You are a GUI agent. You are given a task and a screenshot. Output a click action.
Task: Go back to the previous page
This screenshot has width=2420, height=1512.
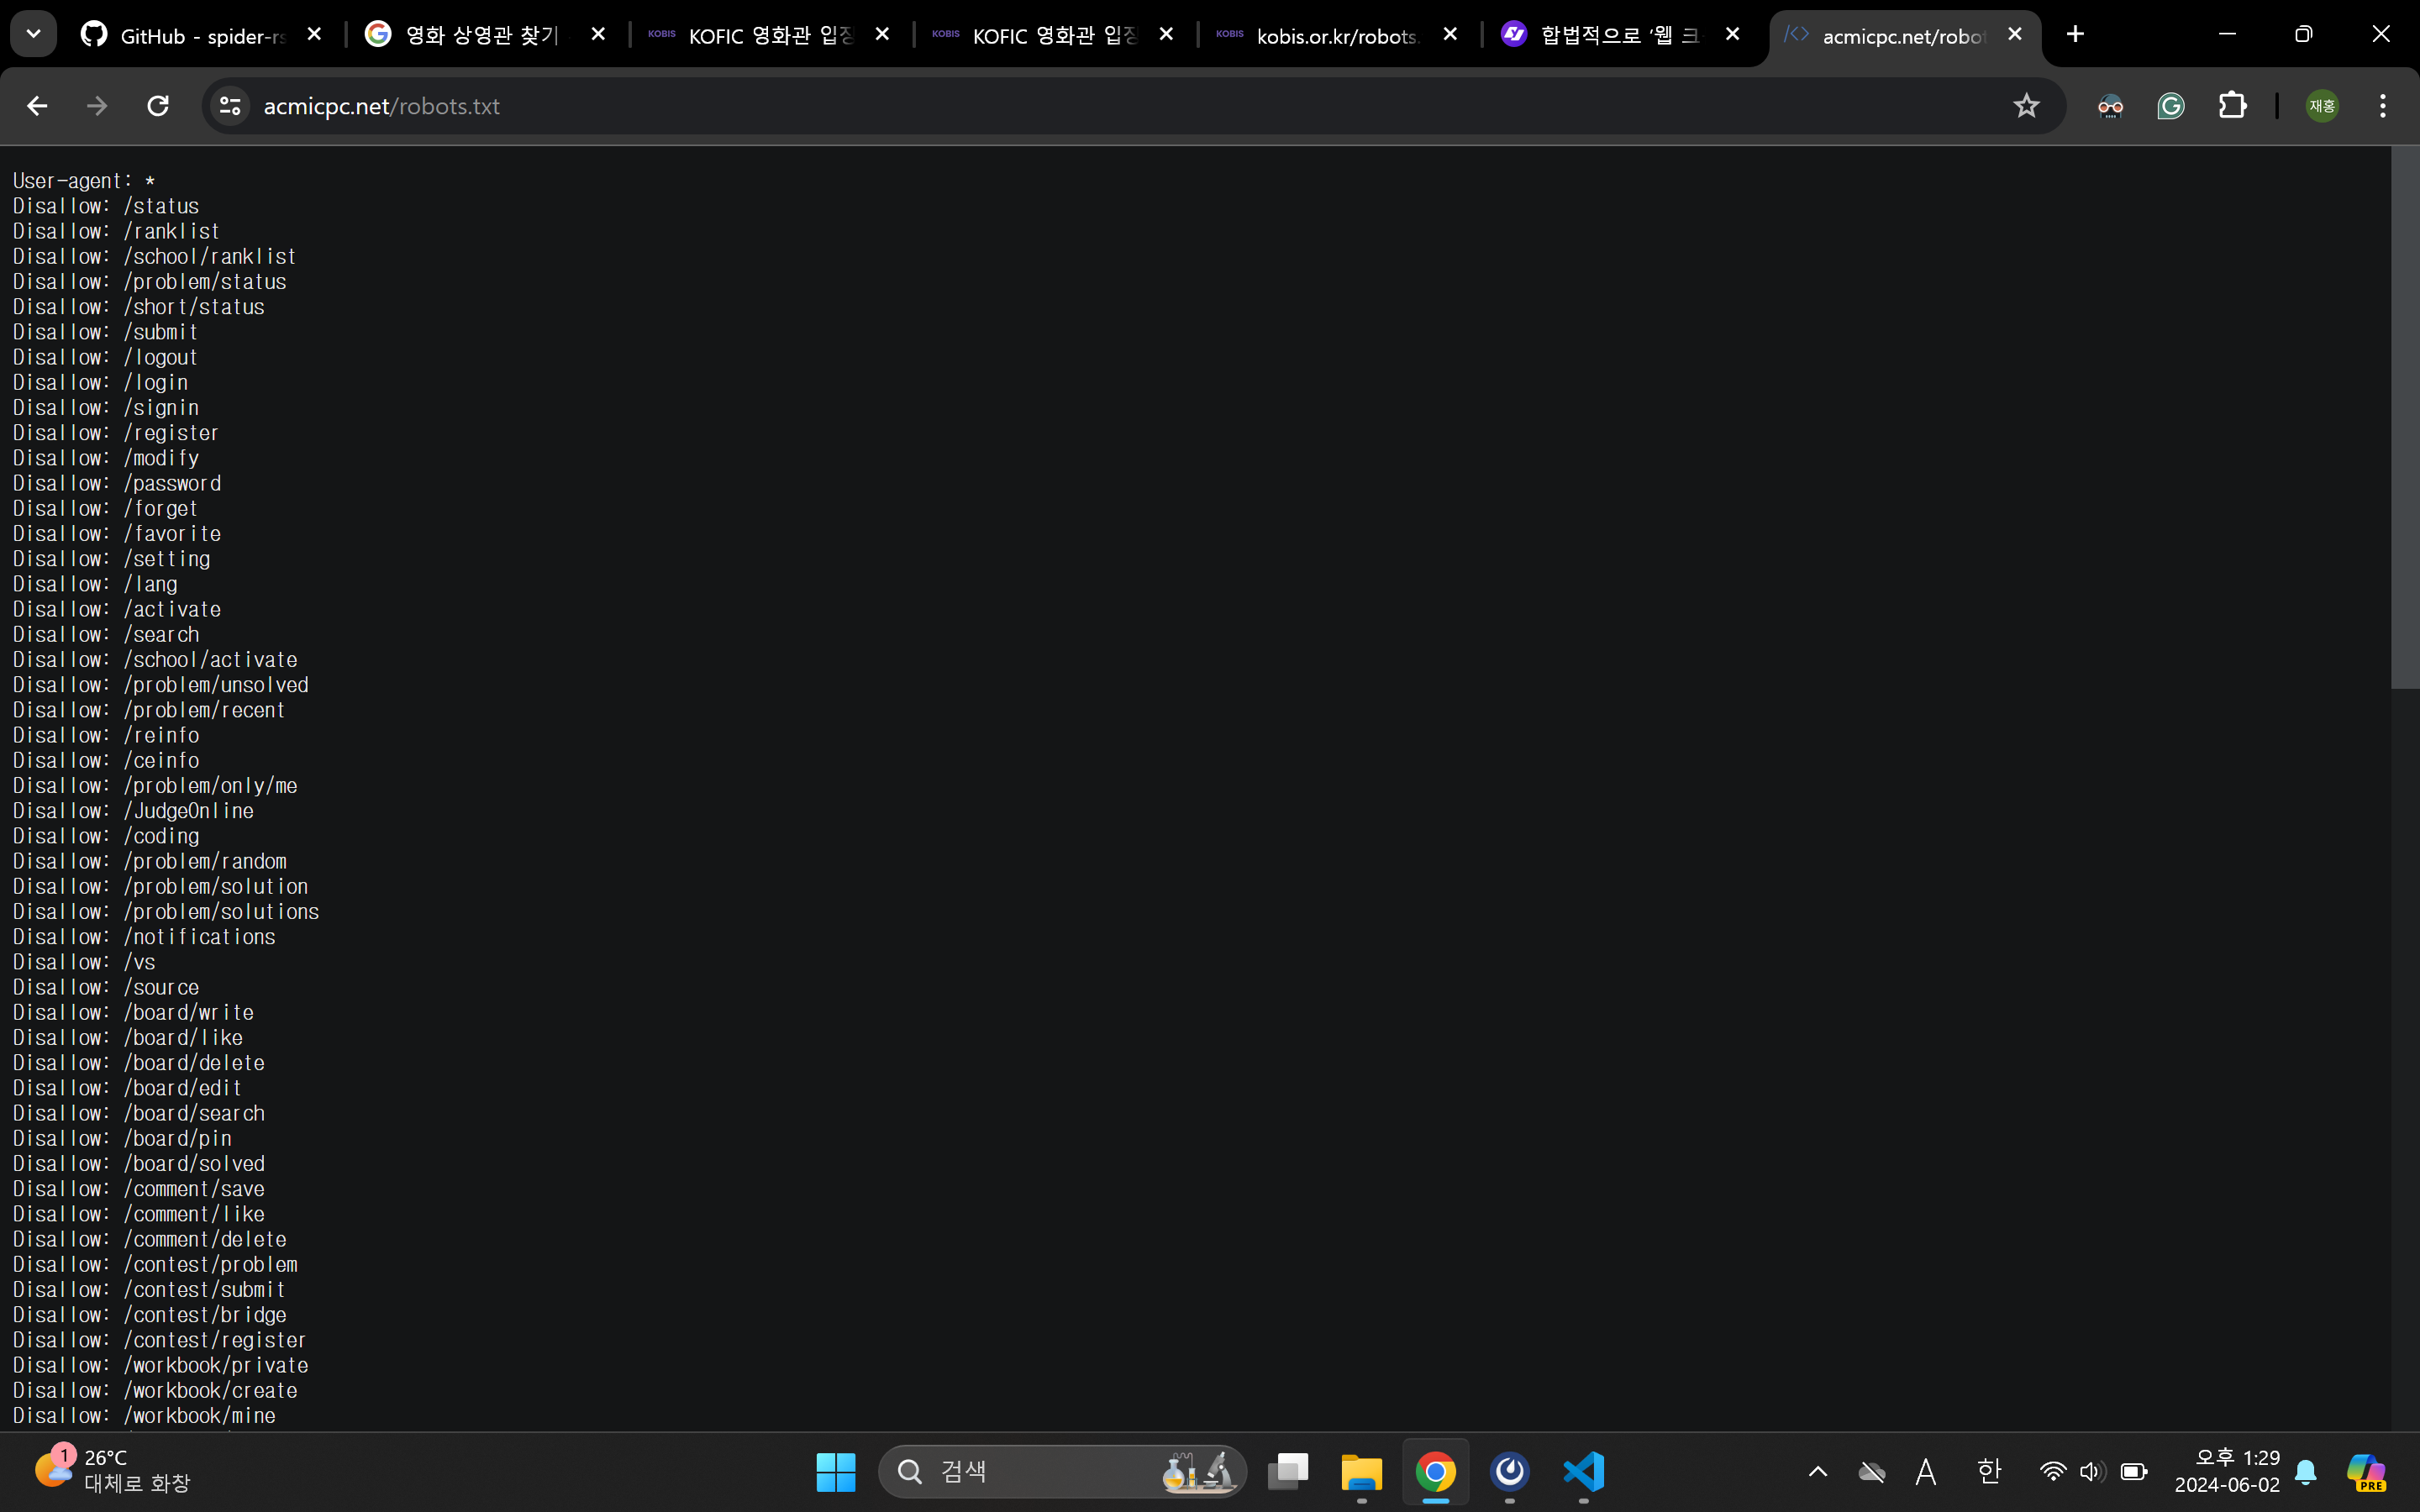tap(37, 106)
